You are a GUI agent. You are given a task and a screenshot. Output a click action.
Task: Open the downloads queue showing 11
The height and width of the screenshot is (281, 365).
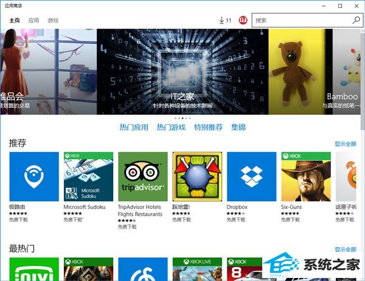tap(225, 20)
